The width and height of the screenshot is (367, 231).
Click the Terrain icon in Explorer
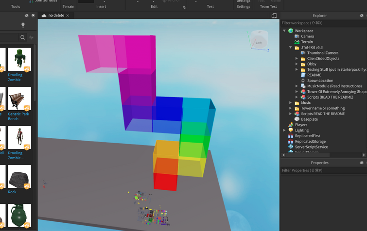(297, 42)
